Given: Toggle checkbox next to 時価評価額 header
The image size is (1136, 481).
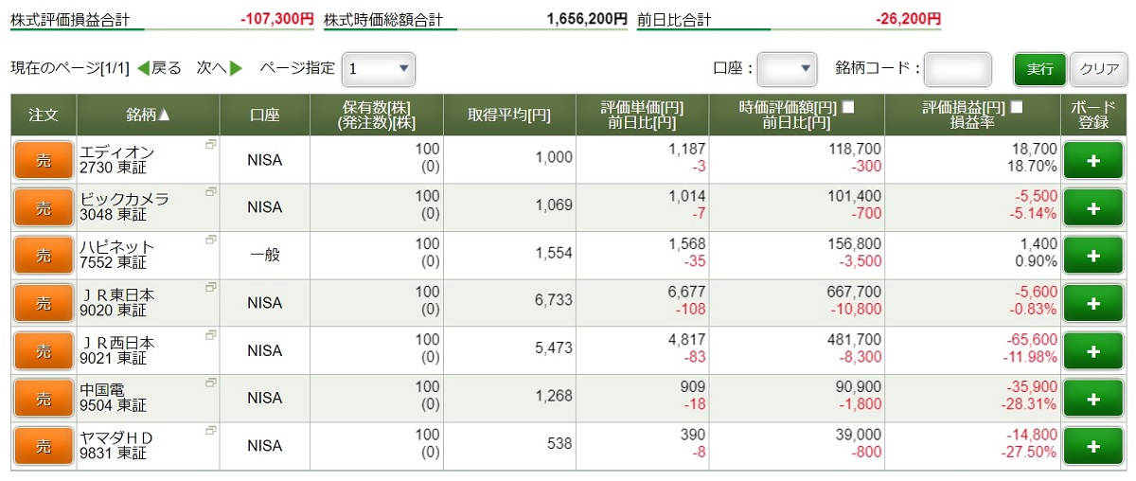Looking at the screenshot, I should tap(848, 107).
